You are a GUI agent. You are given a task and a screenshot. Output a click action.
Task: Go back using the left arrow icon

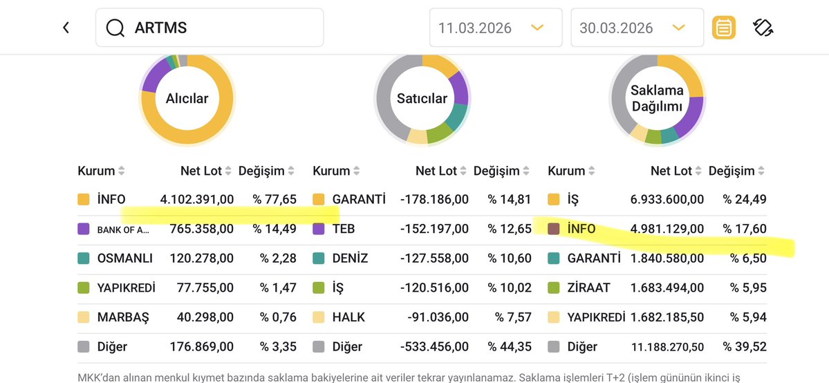[66, 28]
